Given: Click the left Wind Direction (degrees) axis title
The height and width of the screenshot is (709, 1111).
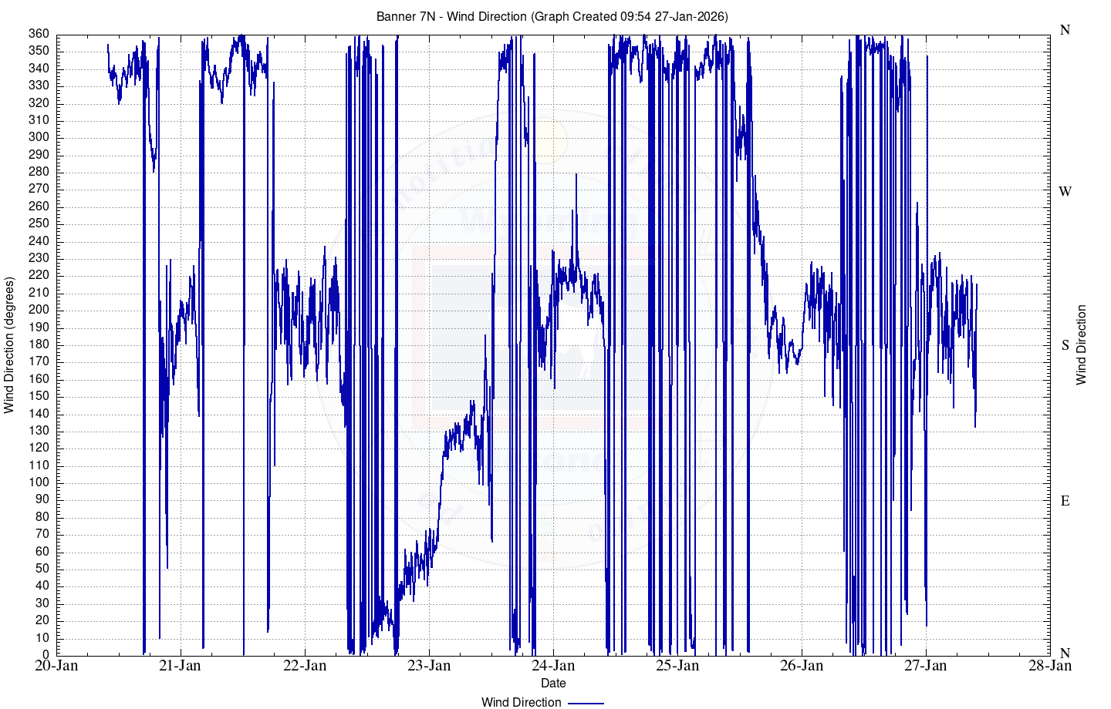Looking at the screenshot, I should pos(9,345).
